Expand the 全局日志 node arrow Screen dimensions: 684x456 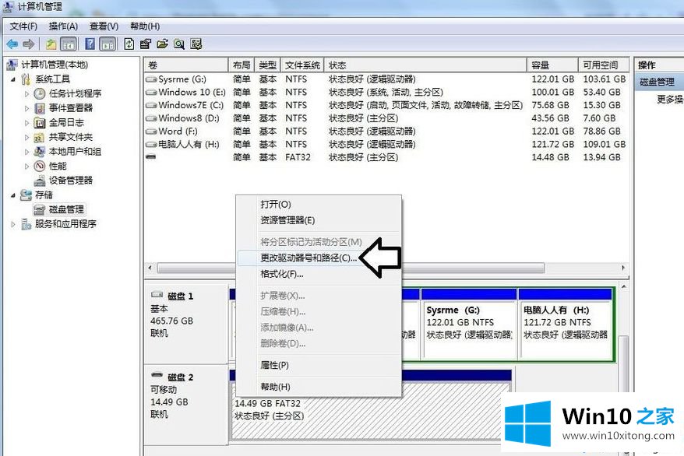pos(26,122)
